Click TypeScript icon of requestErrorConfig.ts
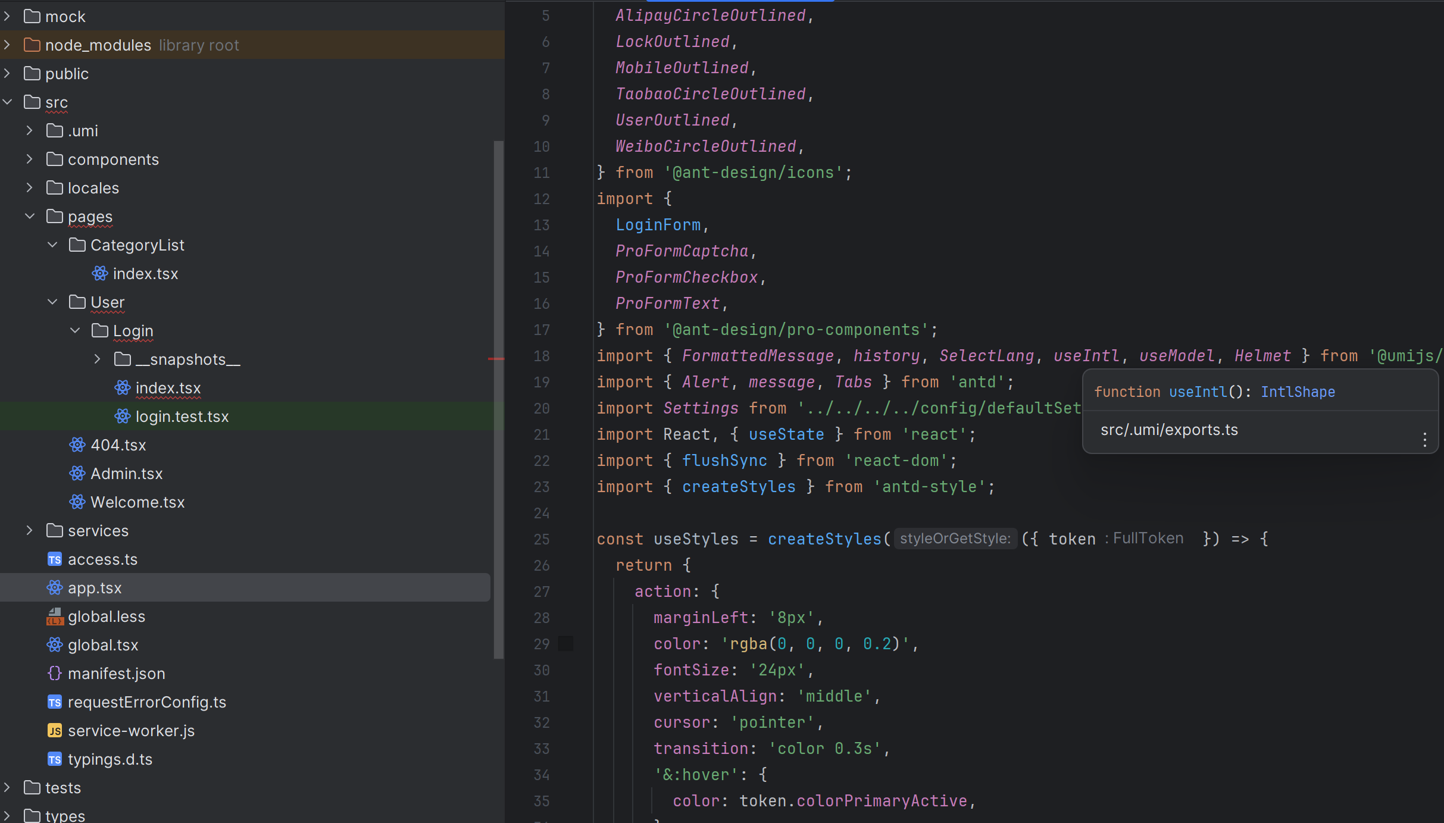 coord(55,702)
